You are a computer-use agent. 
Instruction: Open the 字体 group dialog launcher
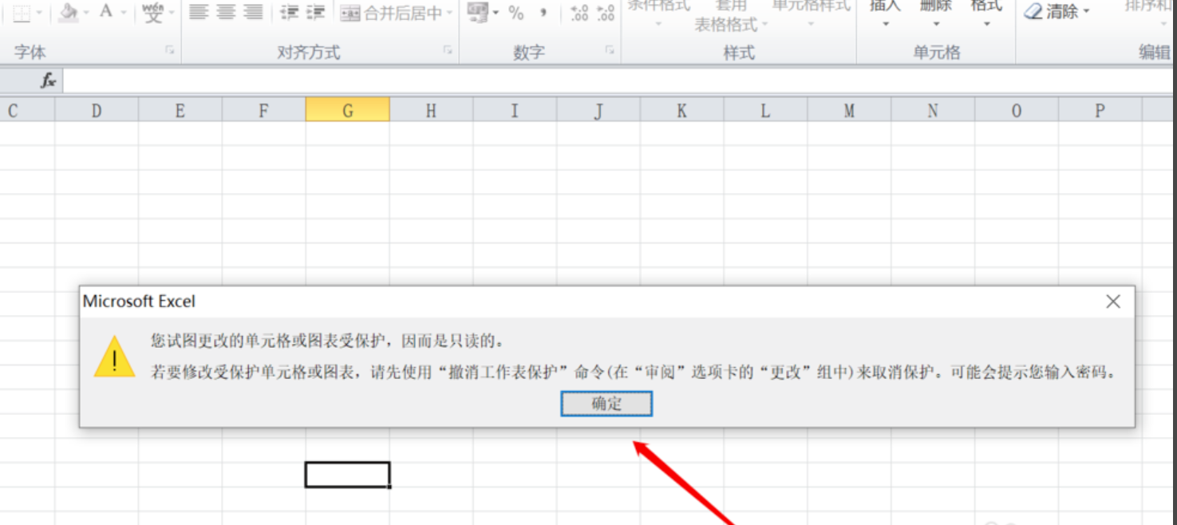pos(169,49)
